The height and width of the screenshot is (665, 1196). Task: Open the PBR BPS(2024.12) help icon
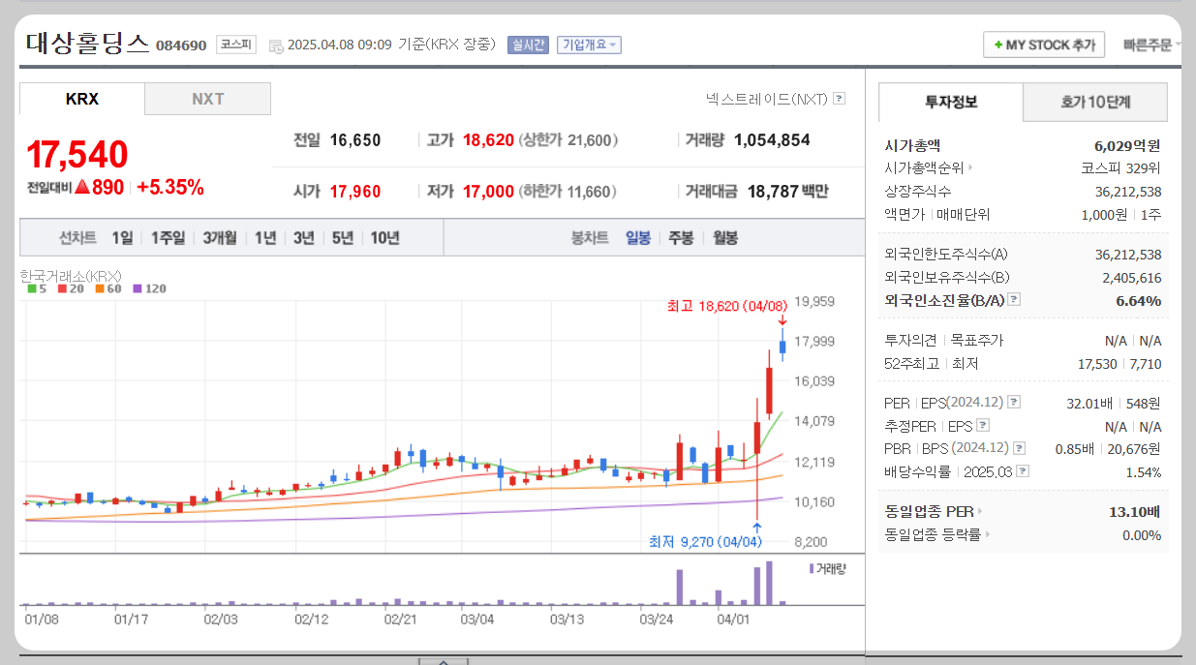[1018, 447]
